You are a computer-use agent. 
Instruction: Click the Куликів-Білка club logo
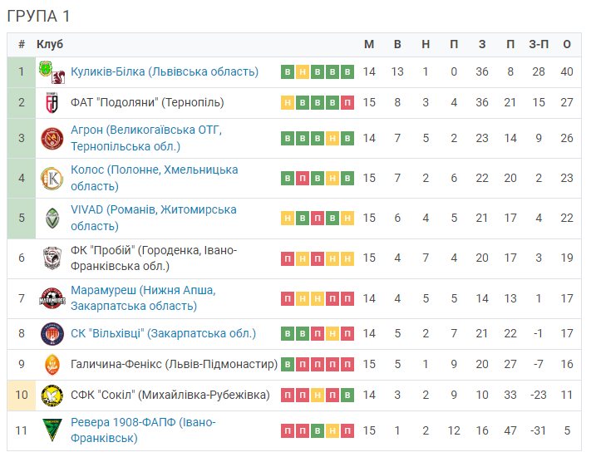pos(52,71)
